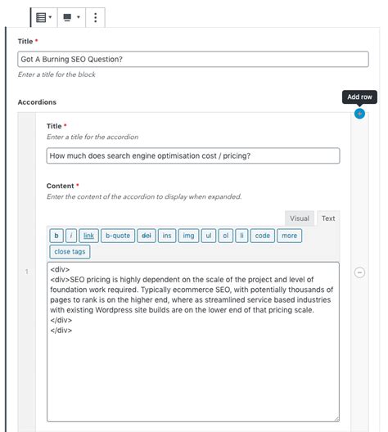
Task: Open the three-dot block options menu
Action: click(x=95, y=17)
